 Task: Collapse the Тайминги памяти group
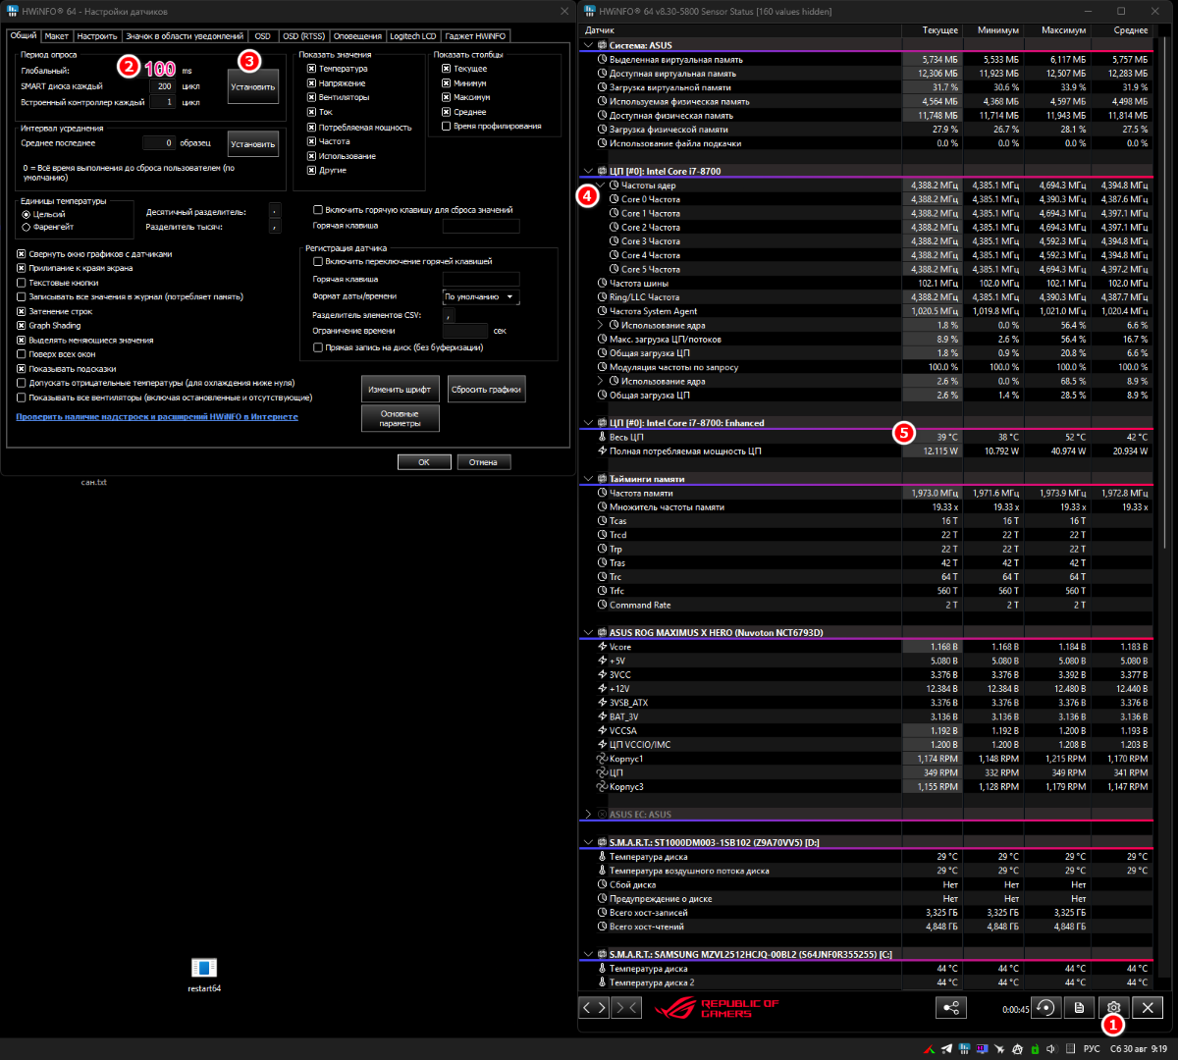tap(589, 479)
